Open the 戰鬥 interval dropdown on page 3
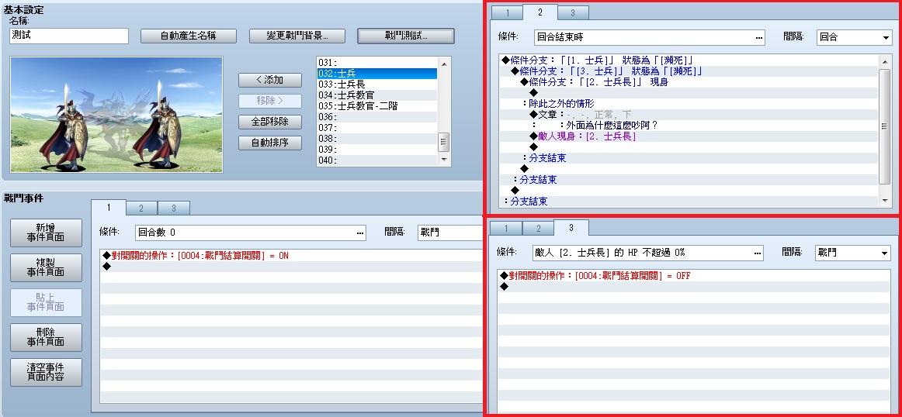Viewport: 902px width, 417px height. 852,253
